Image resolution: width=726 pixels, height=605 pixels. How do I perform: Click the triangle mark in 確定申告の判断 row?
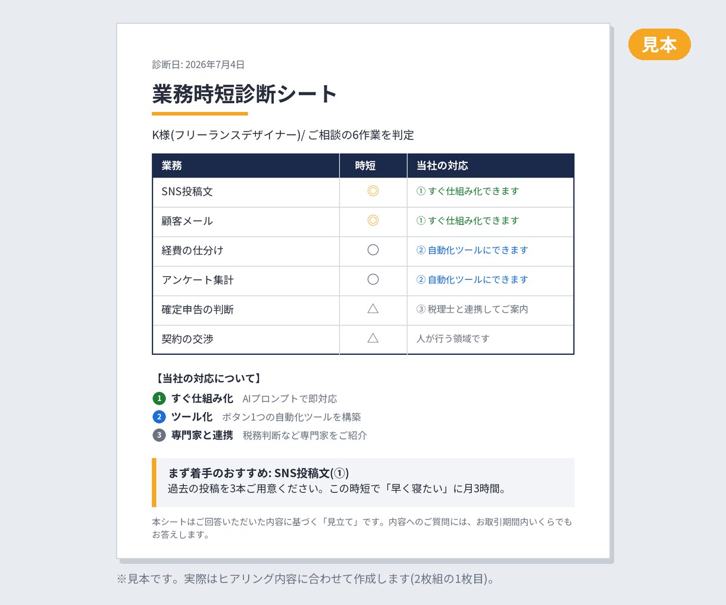point(373,308)
